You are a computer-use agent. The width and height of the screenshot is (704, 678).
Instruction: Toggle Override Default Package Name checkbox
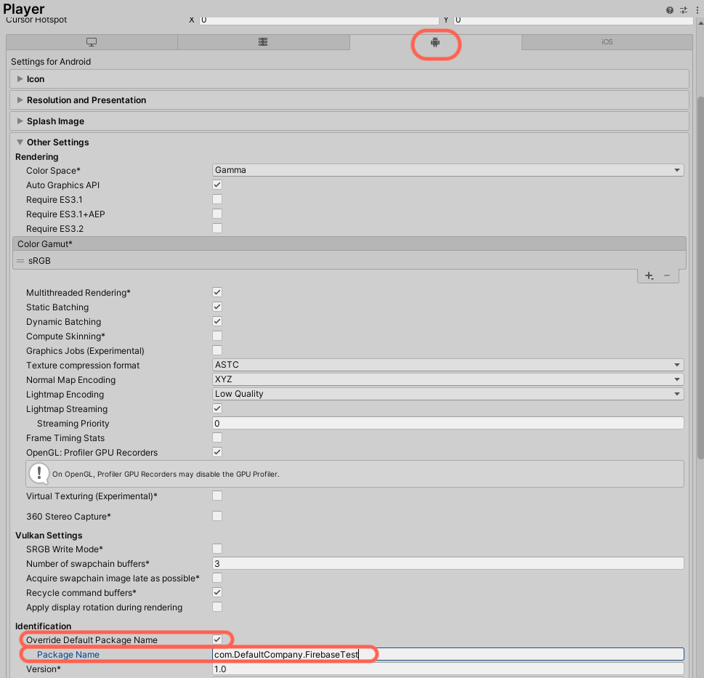click(x=217, y=639)
